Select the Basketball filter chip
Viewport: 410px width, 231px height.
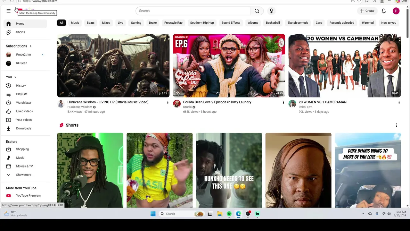pyautogui.click(x=273, y=23)
